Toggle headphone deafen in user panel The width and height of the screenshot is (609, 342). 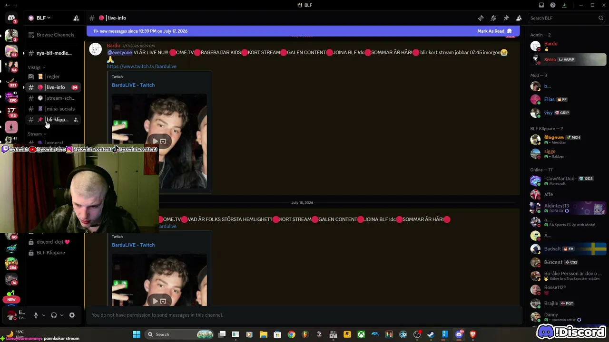point(54,315)
